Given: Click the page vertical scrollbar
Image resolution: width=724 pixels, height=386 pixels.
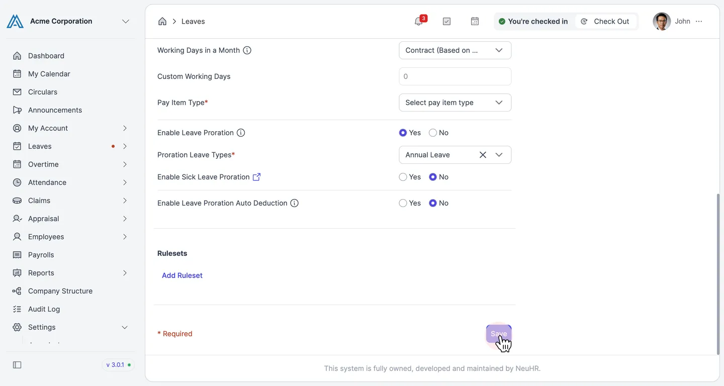Looking at the screenshot, I should pyautogui.click(x=717, y=274).
